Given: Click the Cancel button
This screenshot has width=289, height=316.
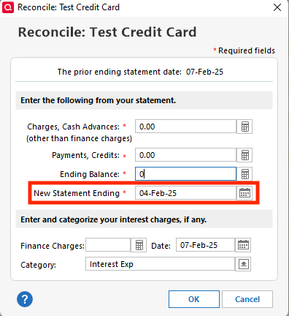Looking at the screenshot, I should (247, 299).
